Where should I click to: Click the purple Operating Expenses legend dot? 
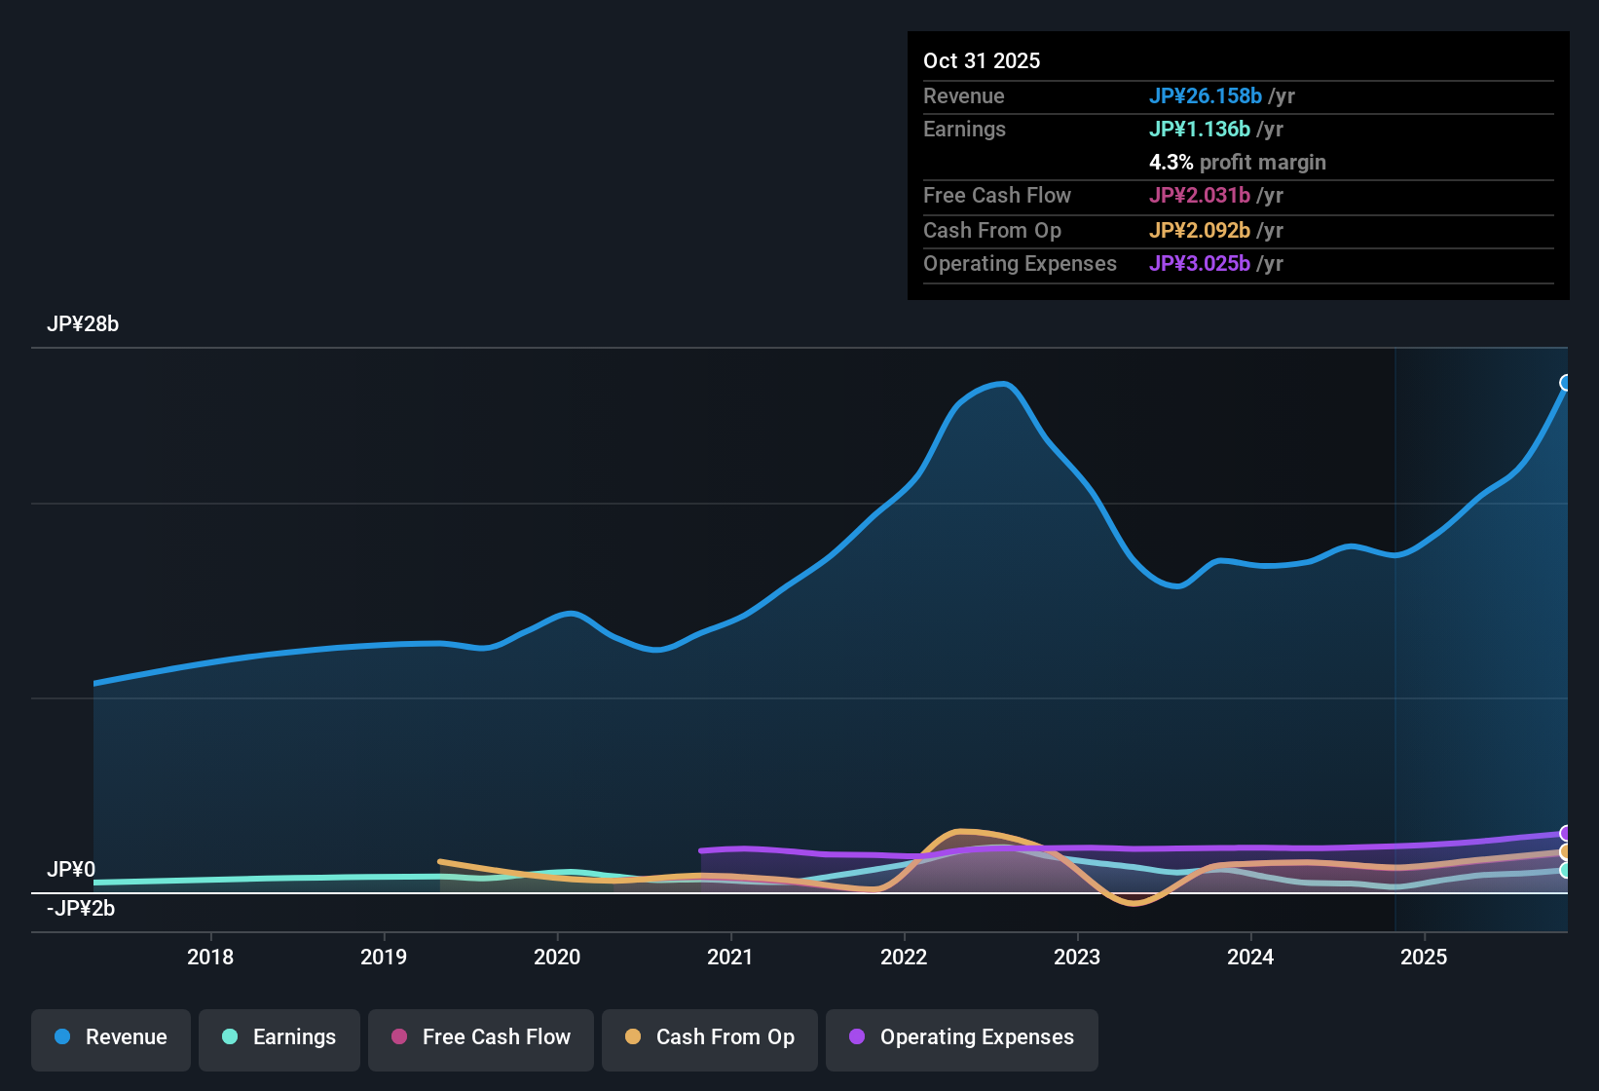click(x=857, y=1036)
